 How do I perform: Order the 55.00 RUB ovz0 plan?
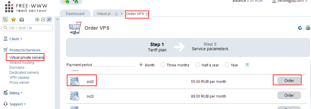[289, 81]
